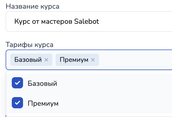Place cursor on the word Salebot
The height and width of the screenshot is (117, 172).
pyautogui.click(x=87, y=21)
